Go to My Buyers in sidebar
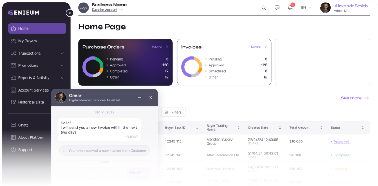 pyautogui.click(x=27, y=41)
